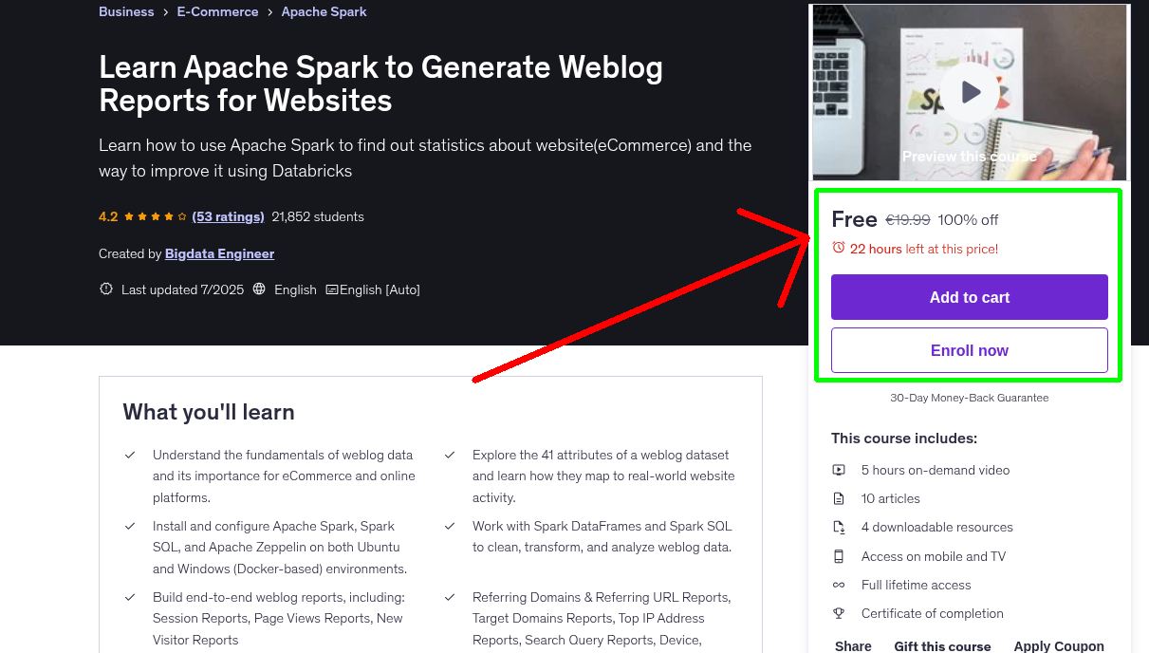Play the course preview video
Screen dimensions: 1149x653
(x=969, y=91)
